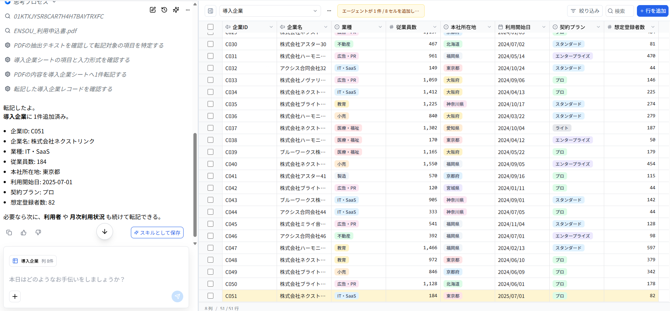Expand the 企業名 column menu chevron

tap(326, 27)
